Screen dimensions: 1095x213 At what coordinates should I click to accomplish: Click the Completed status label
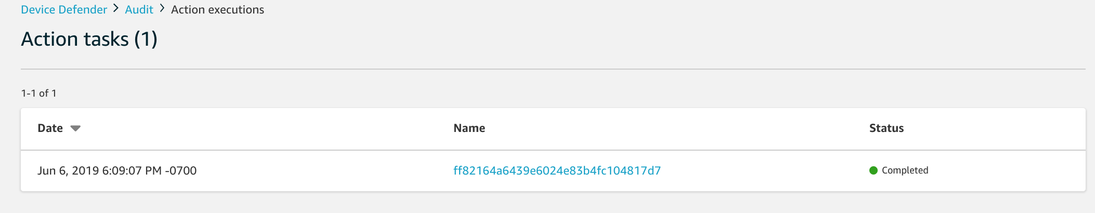pos(905,170)
